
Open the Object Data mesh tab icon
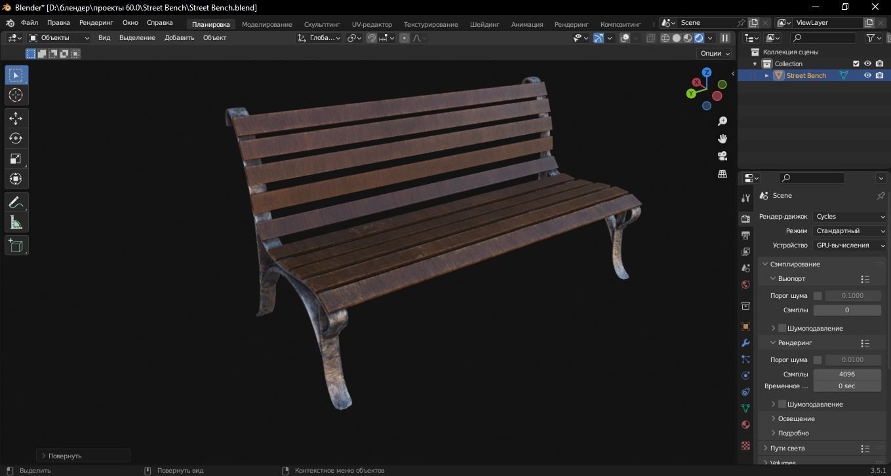(x=745, y=408)
